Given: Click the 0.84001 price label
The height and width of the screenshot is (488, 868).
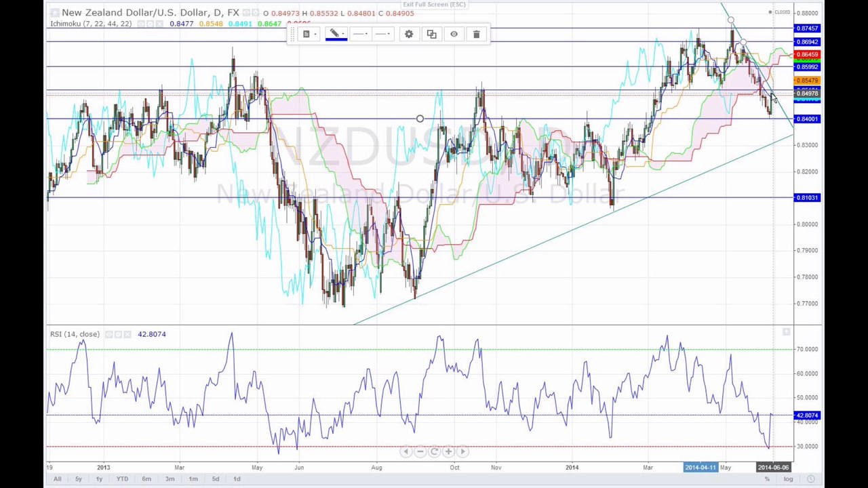Looking at the screenshot, I should point(807,119).
